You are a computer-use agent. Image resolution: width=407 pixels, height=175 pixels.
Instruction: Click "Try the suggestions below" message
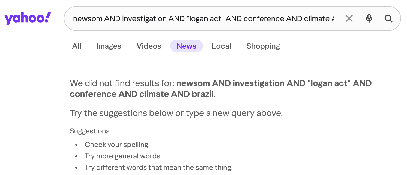[x=176, y=113]
